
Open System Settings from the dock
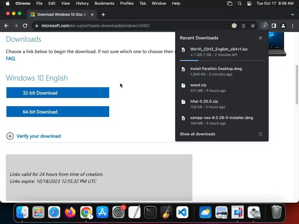point(119,212)
